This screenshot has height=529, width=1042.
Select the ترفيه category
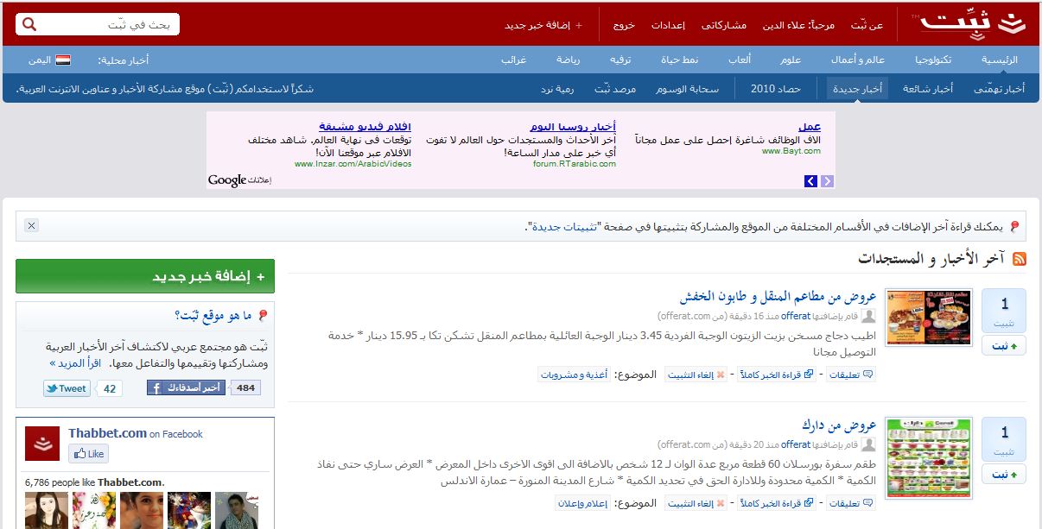point(622,60)
